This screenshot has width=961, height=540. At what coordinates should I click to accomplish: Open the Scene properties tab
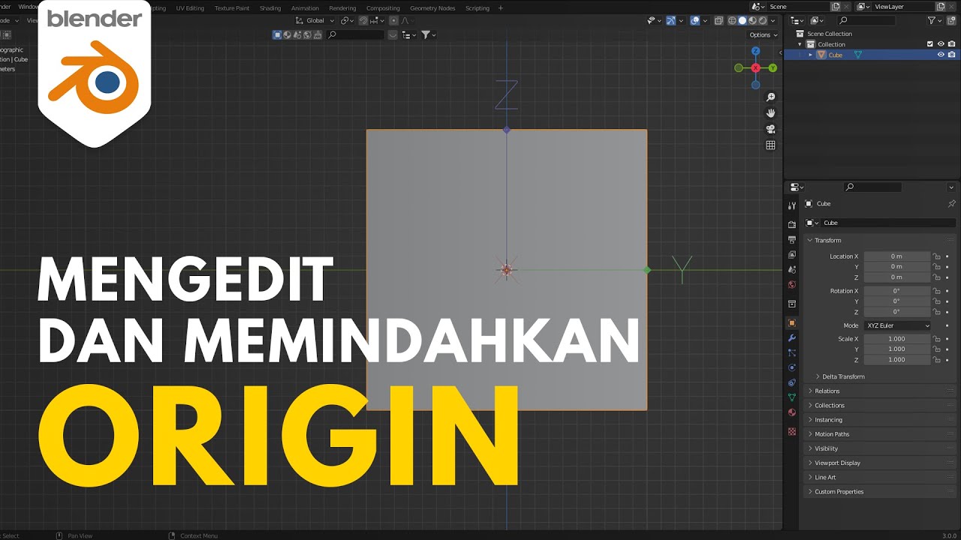coord(791,269)
